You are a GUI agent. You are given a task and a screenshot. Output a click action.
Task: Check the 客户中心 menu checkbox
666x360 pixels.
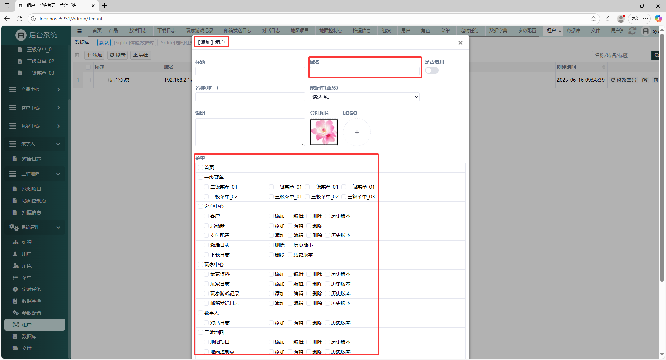200,207
